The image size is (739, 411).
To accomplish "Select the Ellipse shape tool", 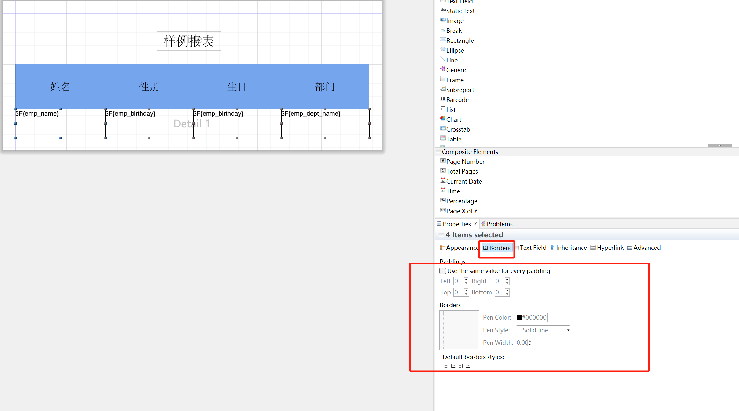I will click(455, 50).
